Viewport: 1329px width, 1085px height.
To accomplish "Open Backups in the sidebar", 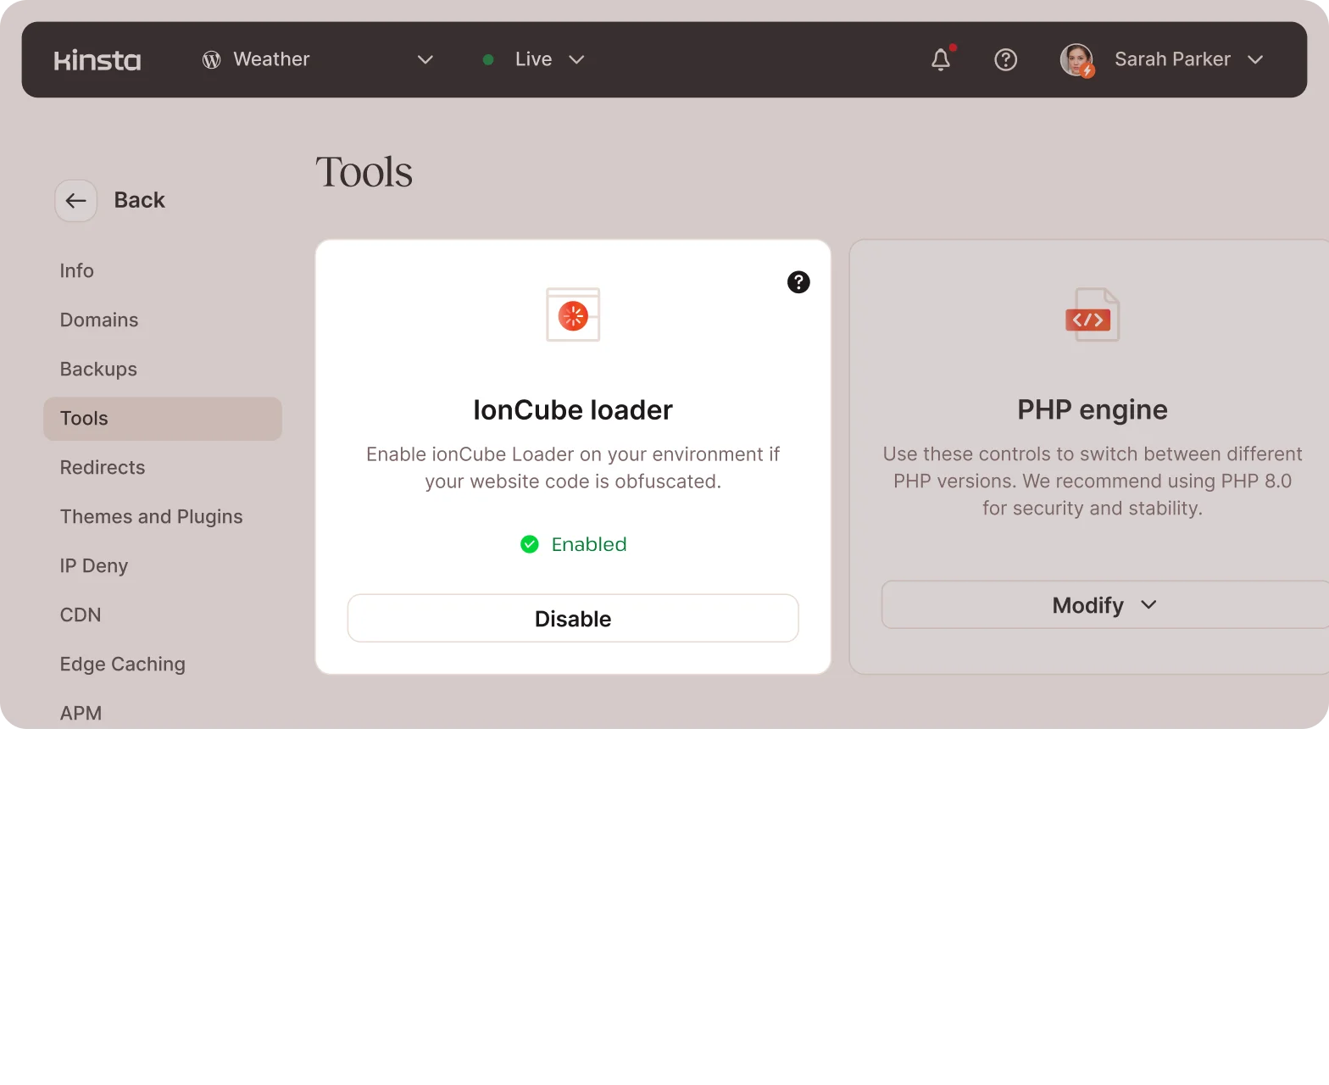I will pyautogui.click(x=98, y=370).
